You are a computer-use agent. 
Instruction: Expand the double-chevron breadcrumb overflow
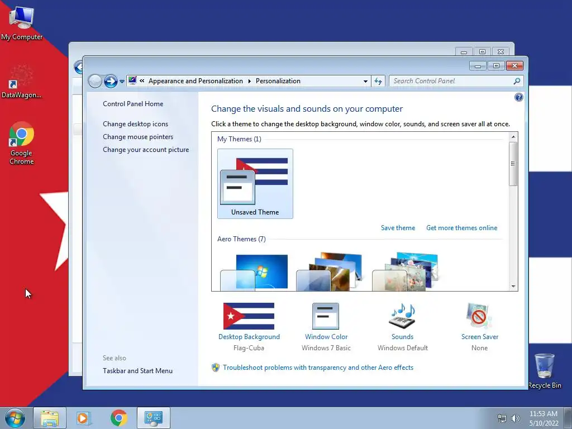pos(142,81)
